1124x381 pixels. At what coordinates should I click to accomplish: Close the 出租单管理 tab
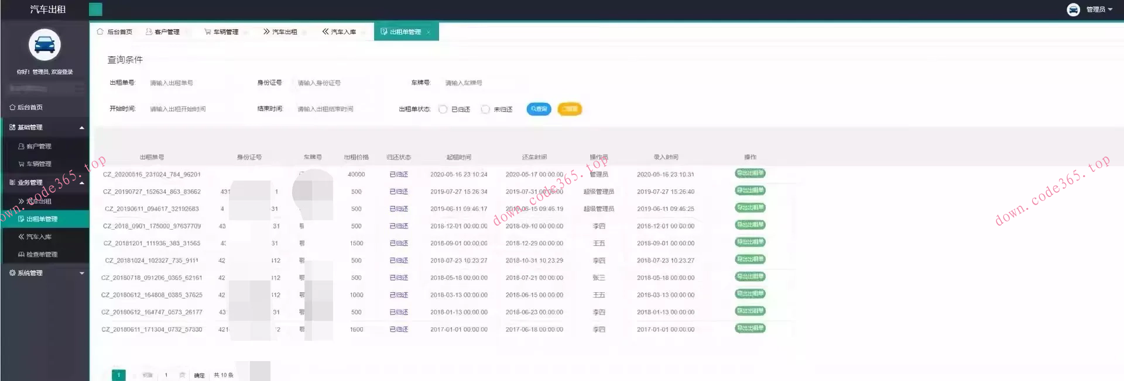tap(429, 32)
